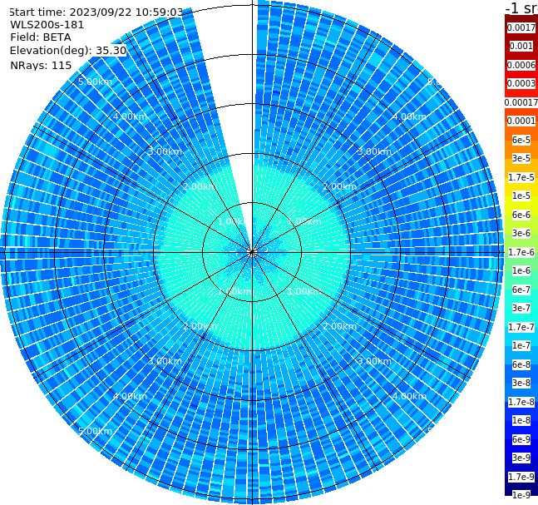Click the 1.7e-9 colorbar label
Screen dimensions: 538x505
pos(521,477)
